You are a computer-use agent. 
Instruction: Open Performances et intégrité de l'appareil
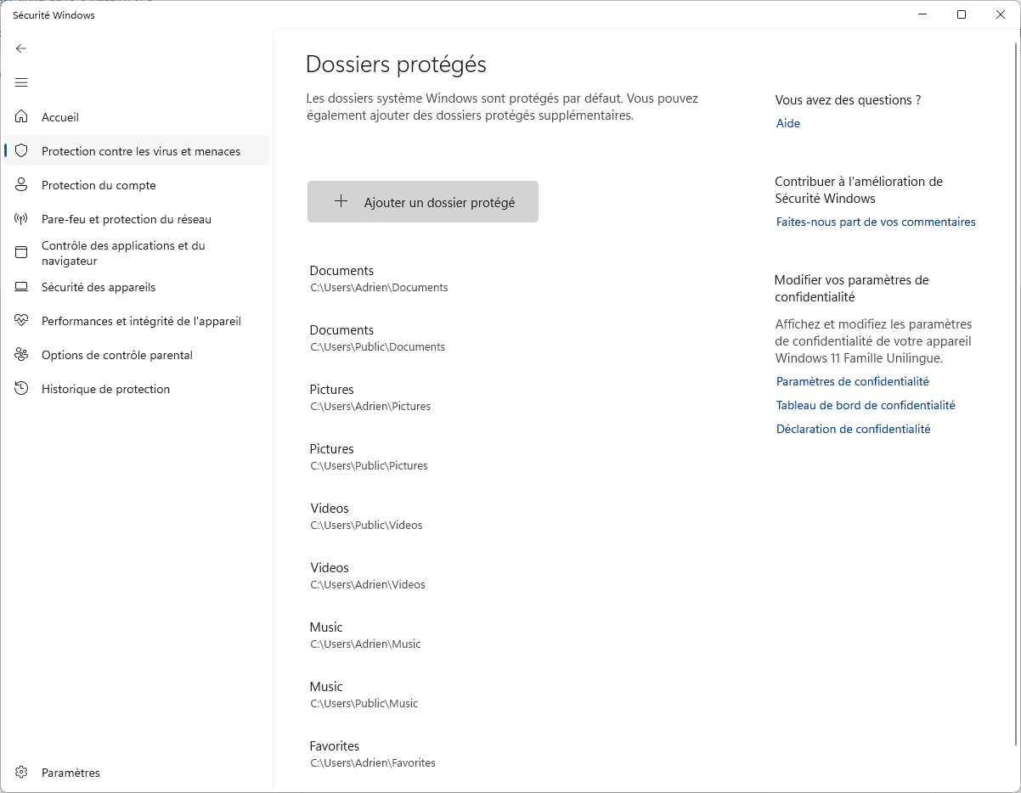137,321
